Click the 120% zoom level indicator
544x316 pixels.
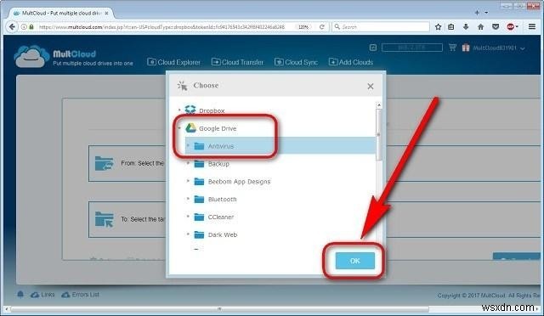[x=303, y=26]
